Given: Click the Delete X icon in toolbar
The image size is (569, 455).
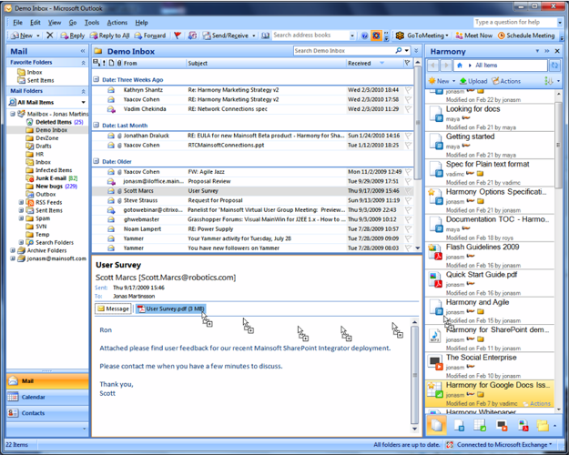Looking at the screenshot, I should [50, 35].
